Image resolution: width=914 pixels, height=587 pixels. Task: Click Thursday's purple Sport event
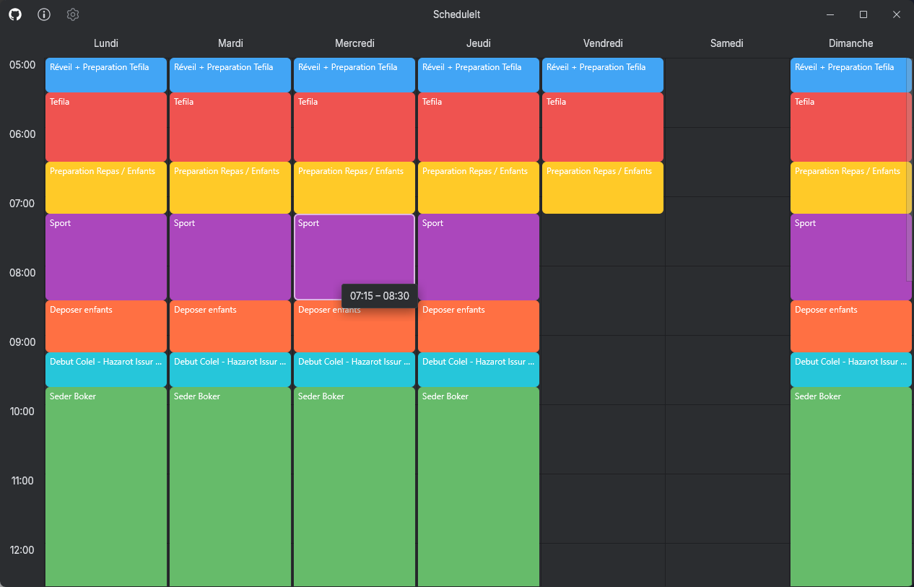pyautogui.click(x=479, y=257)
